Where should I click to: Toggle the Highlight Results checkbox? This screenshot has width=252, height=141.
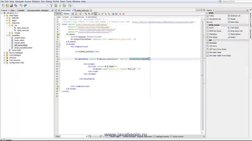(154, 137)
